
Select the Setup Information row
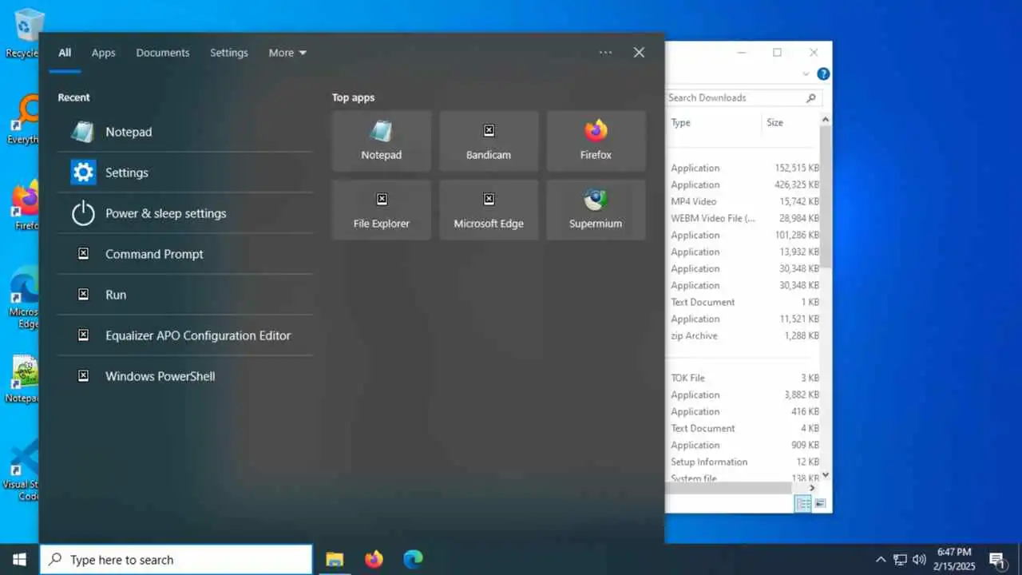744,462
